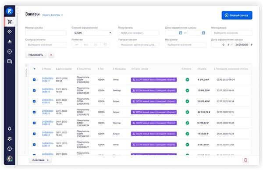The width and height of the screenshot is (263, 170).
Task: Open start date calendar picker
Action: click(x=181, y=33)
